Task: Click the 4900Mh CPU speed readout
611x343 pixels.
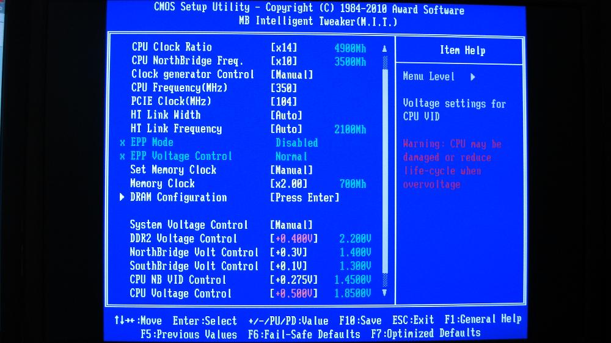Action: coord(350,48)
